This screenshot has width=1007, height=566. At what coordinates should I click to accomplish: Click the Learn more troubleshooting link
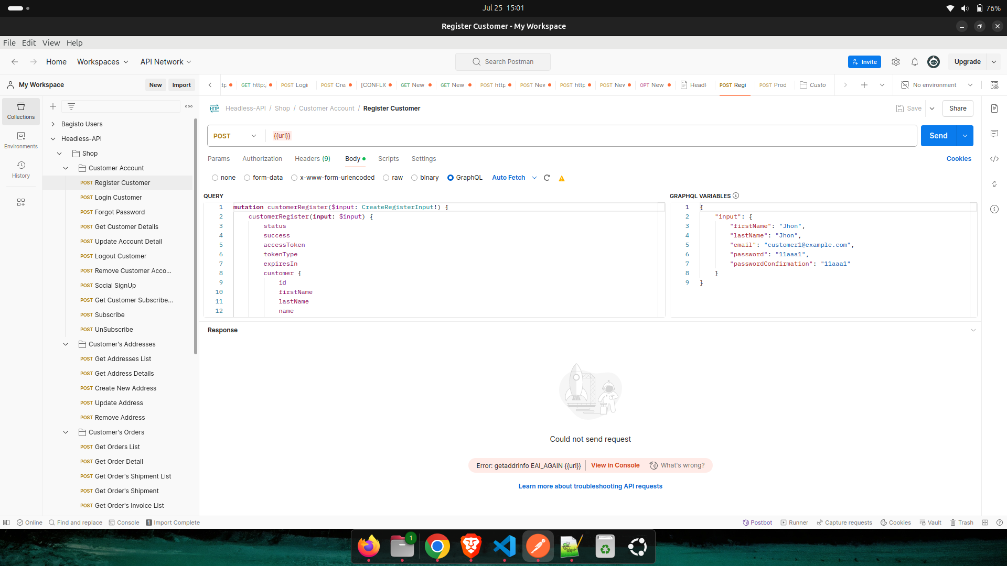tap(591, 486)
